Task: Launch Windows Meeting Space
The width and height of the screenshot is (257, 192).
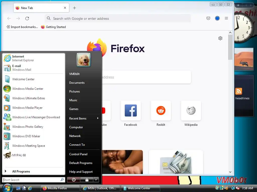Action: pos(33,146)
